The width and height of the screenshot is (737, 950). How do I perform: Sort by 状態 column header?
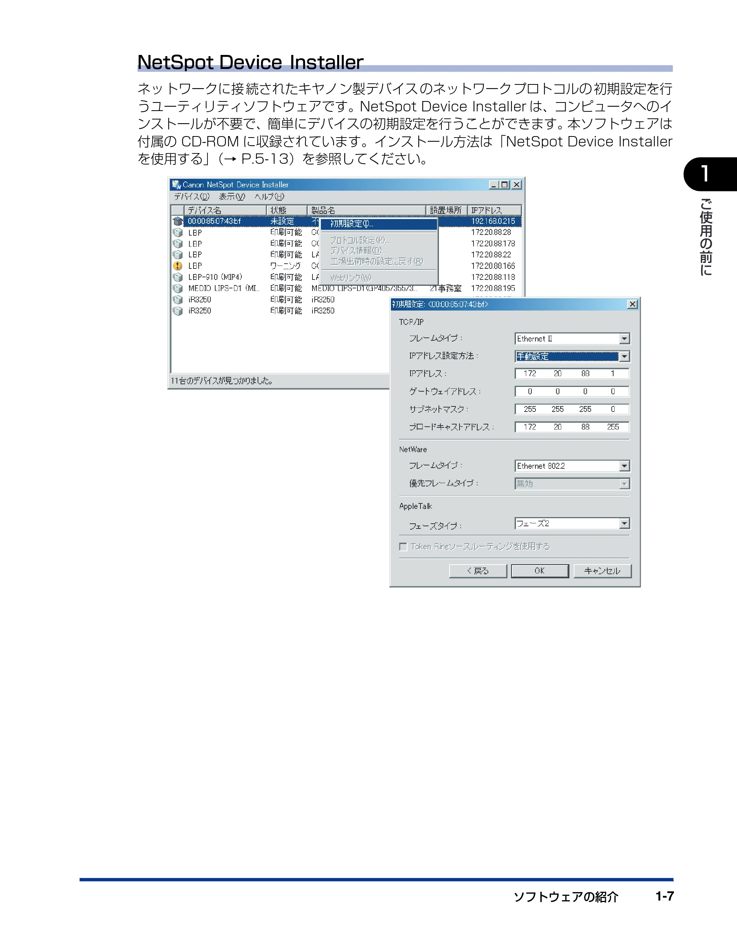287,210
